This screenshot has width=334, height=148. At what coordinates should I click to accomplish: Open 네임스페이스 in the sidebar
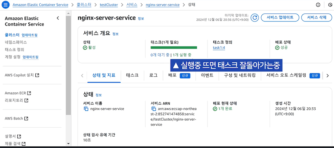coord(16,42)
